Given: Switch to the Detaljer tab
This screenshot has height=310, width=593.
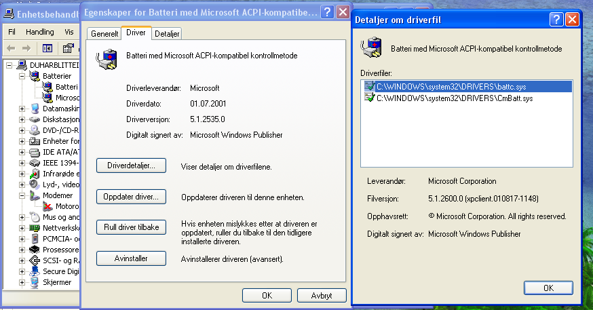Looking at the screenshot, I should (x=167, y=34).
